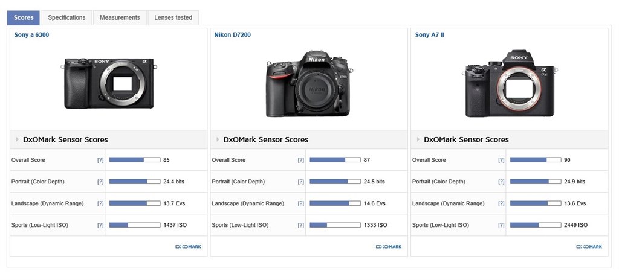Click Nikon D7200 Overall Score label
The image size is (619, 280).
pyautogui.click(x=229, y=160)
